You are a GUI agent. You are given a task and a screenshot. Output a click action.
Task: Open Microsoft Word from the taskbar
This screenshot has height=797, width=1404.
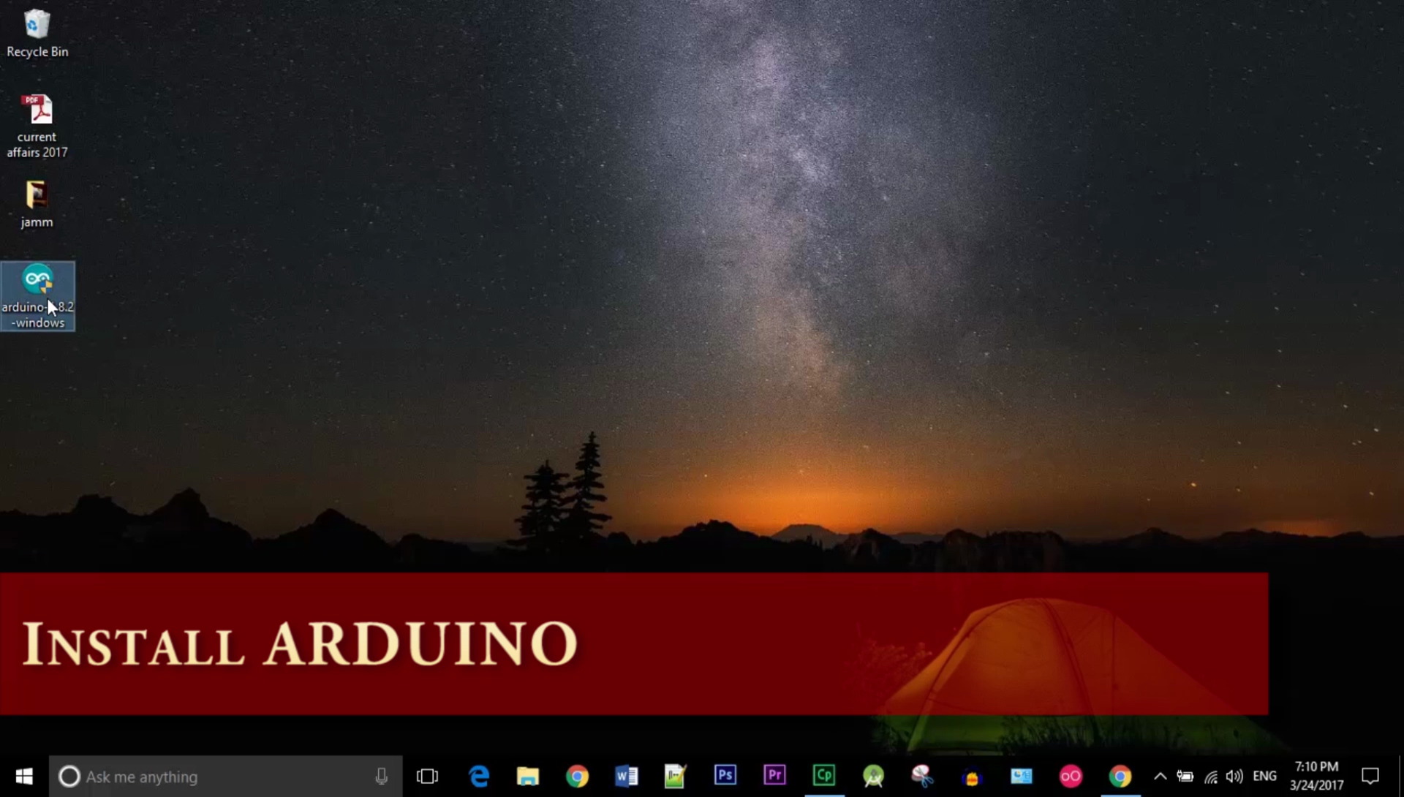pyautogui.click(x=627, y=776)
